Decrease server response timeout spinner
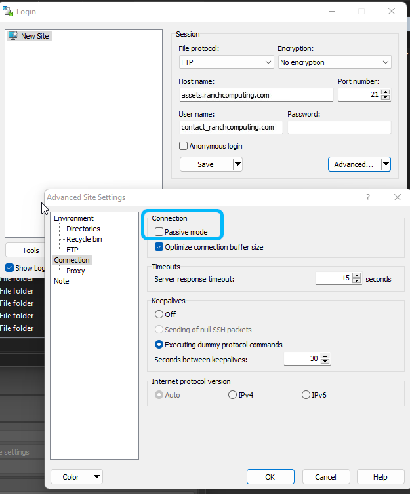 coord(357,280)
